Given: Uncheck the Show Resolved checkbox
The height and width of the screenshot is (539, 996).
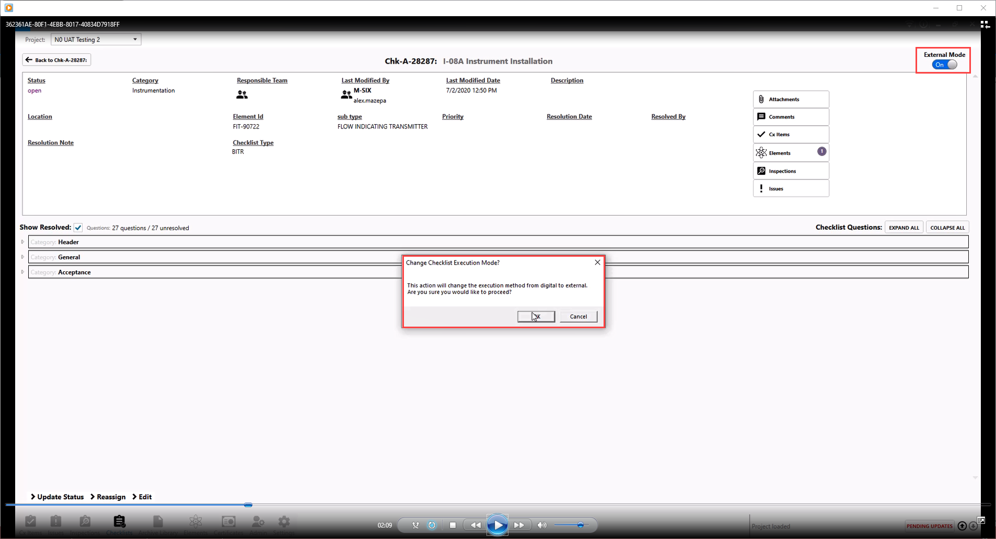Looking at the screenshot, I should pos(78,227).
